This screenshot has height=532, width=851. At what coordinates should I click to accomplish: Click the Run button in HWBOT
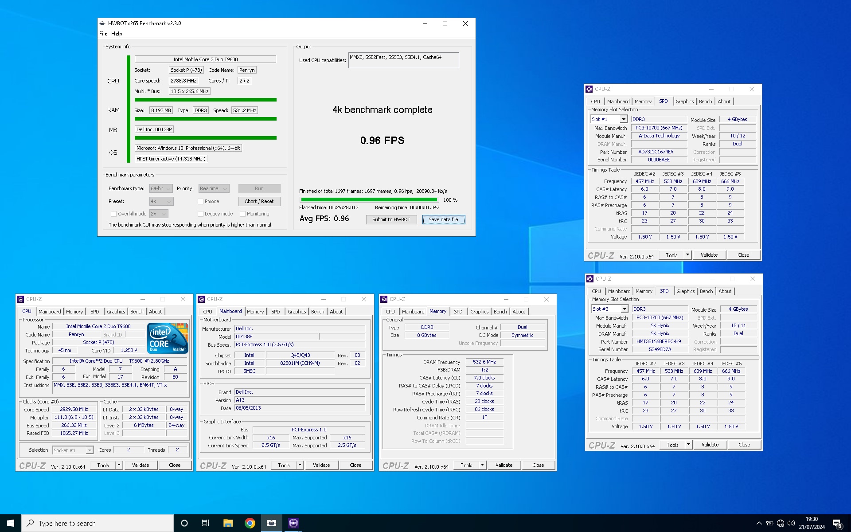pyautogui.click(x=259, y=188)
